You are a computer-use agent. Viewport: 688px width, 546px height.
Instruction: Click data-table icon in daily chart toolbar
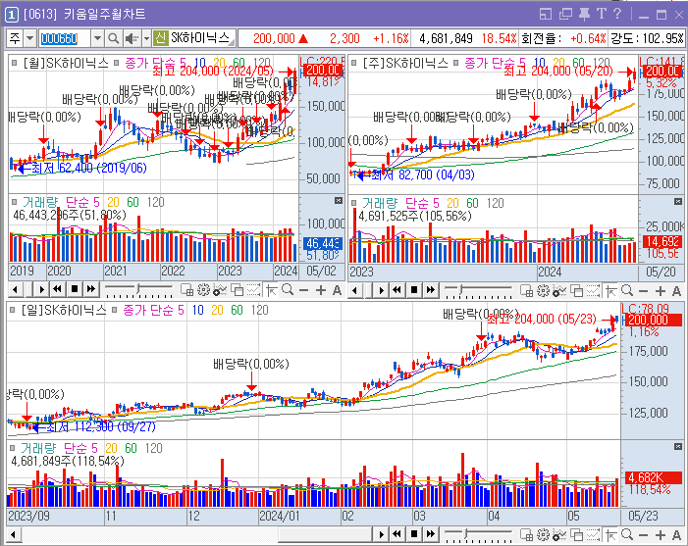point(526,534)
